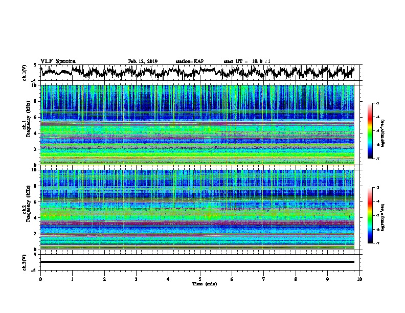Click the "-6" label on ch.2 colorbar
This screenshot has width=405, height=313.
point(377,229)
